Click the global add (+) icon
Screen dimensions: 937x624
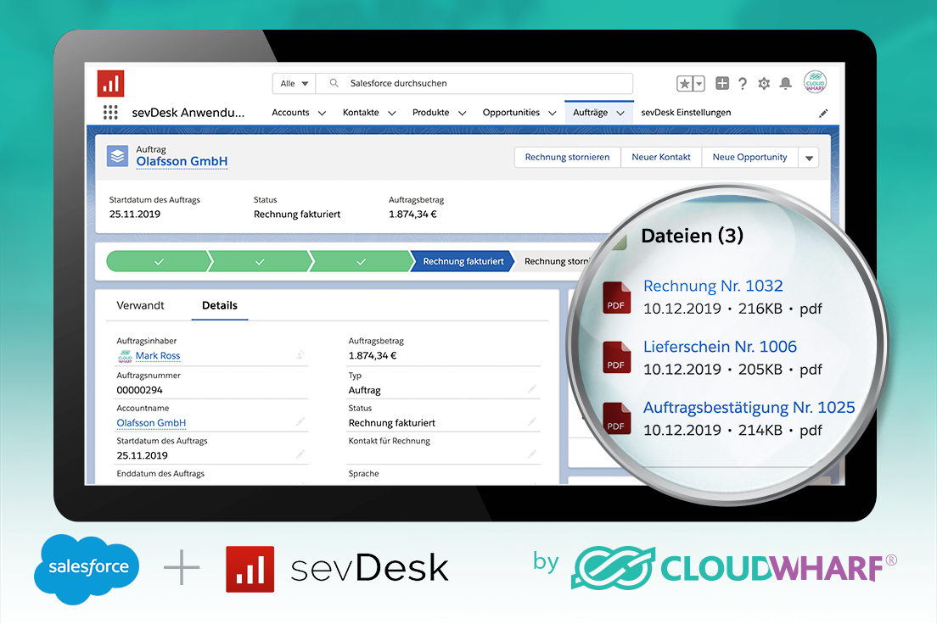[x=721, y=84]
